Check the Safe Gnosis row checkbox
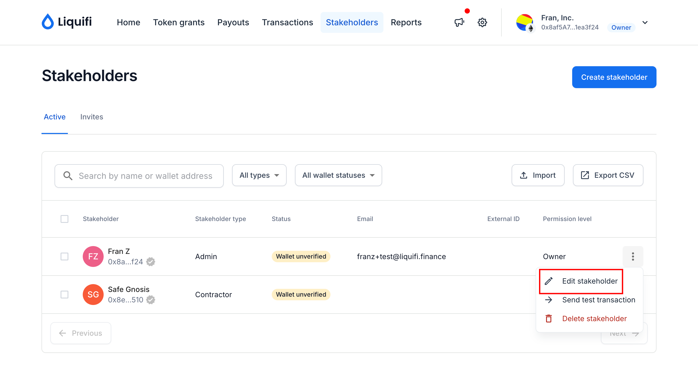 (x=64, y=294)
